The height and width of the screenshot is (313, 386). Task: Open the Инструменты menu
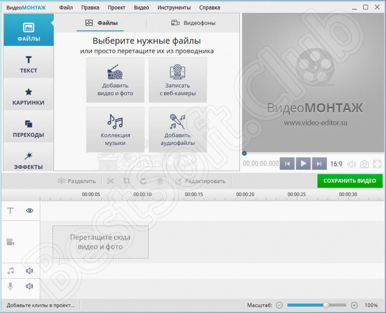(x=174, y=8)
